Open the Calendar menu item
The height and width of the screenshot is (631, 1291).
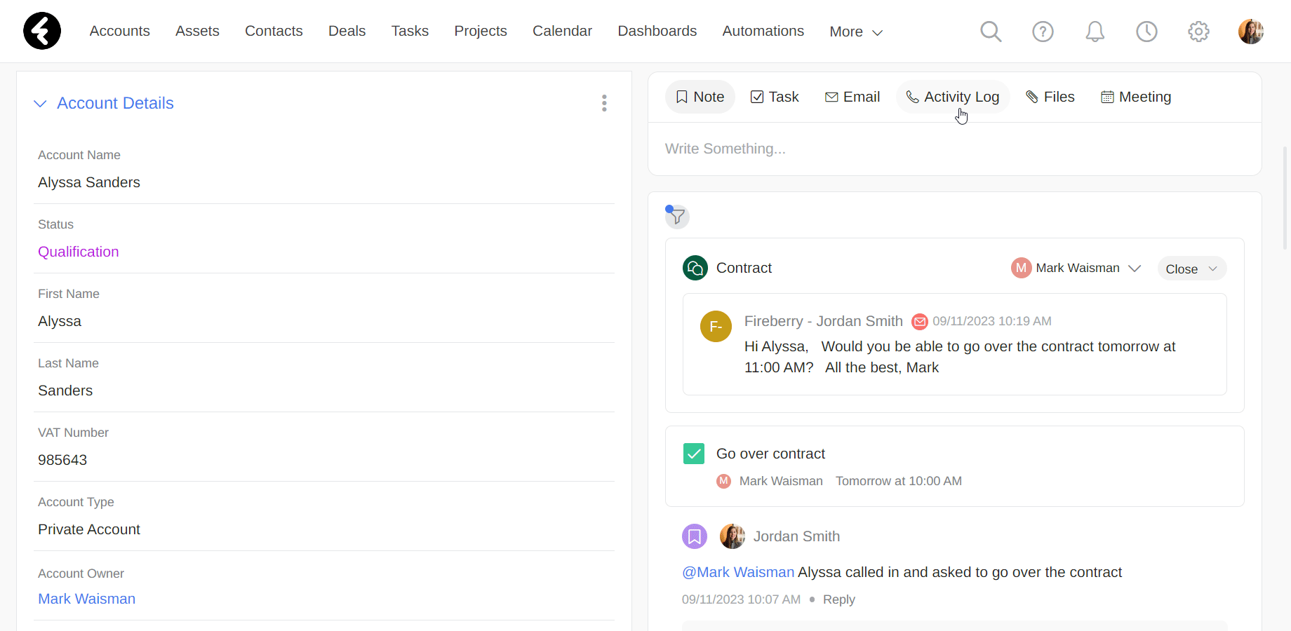tap(562, 31)
